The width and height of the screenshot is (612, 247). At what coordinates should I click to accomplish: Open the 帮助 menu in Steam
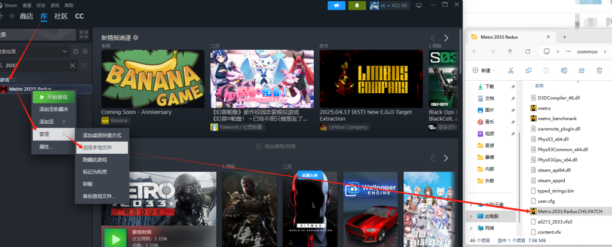click(x=69, y=5)
